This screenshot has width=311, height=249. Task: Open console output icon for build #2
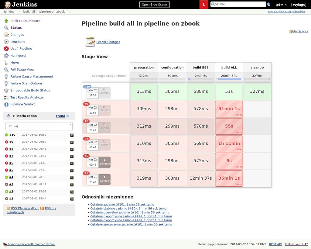point(72,192)
